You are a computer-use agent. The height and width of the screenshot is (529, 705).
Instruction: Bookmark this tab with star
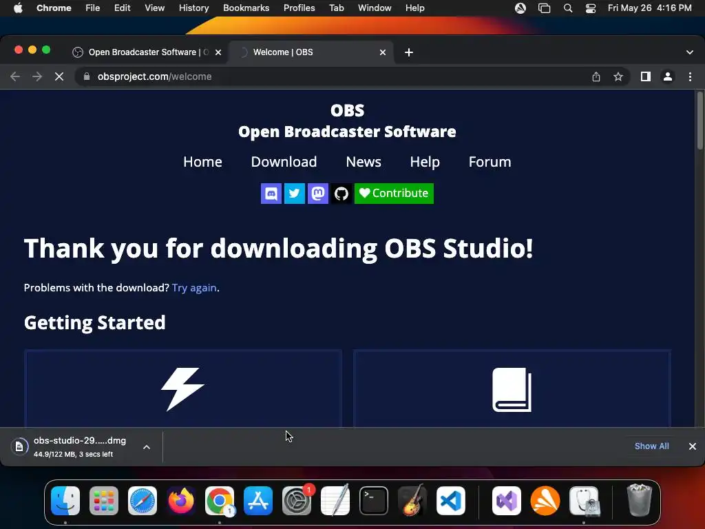click(618, 76)
